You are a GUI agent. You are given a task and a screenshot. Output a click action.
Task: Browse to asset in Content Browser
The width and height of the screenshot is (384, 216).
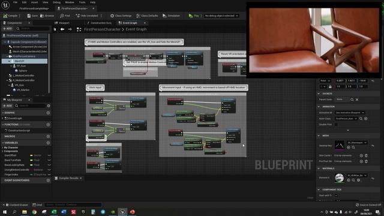coord(47,16)
